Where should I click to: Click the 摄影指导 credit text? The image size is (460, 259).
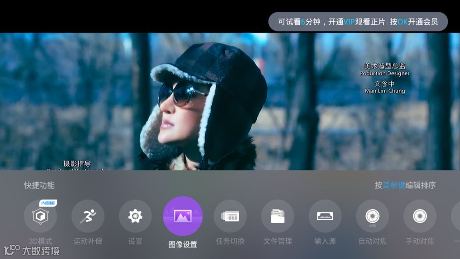77,164
